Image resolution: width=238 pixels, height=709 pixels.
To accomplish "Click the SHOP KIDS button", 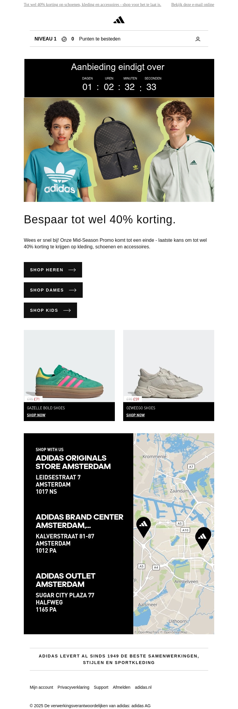I will [x=50, y=310].
